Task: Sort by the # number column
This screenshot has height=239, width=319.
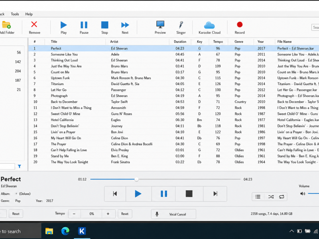Action: (x=35, y=42)
